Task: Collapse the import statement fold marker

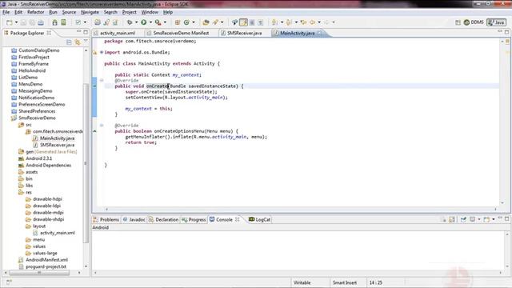Action: [102, 52]
